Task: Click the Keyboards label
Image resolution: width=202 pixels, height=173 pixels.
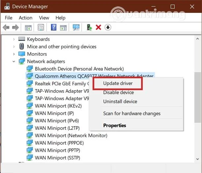Action: (38, 39)
